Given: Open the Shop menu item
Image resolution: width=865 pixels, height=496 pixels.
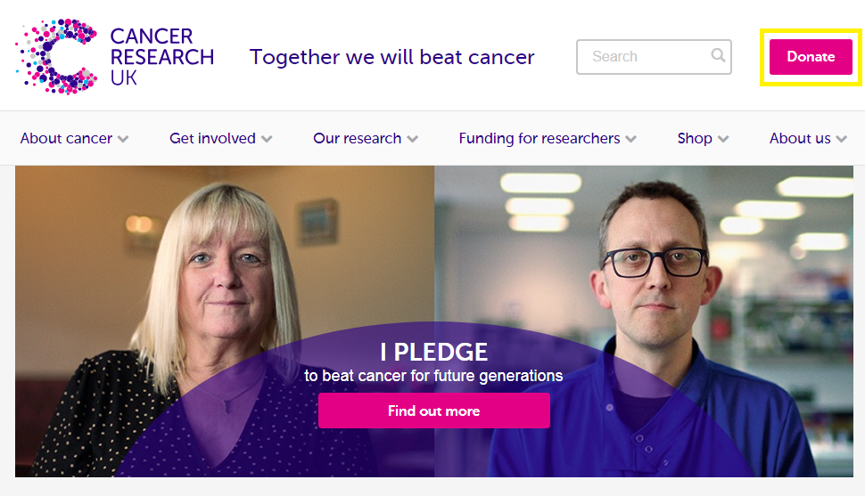Looking at the screenshot, I should (695, 138).
